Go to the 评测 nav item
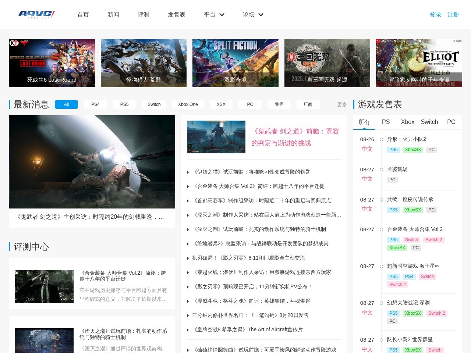This screenshot has height=353, width=471. point(144,15)
